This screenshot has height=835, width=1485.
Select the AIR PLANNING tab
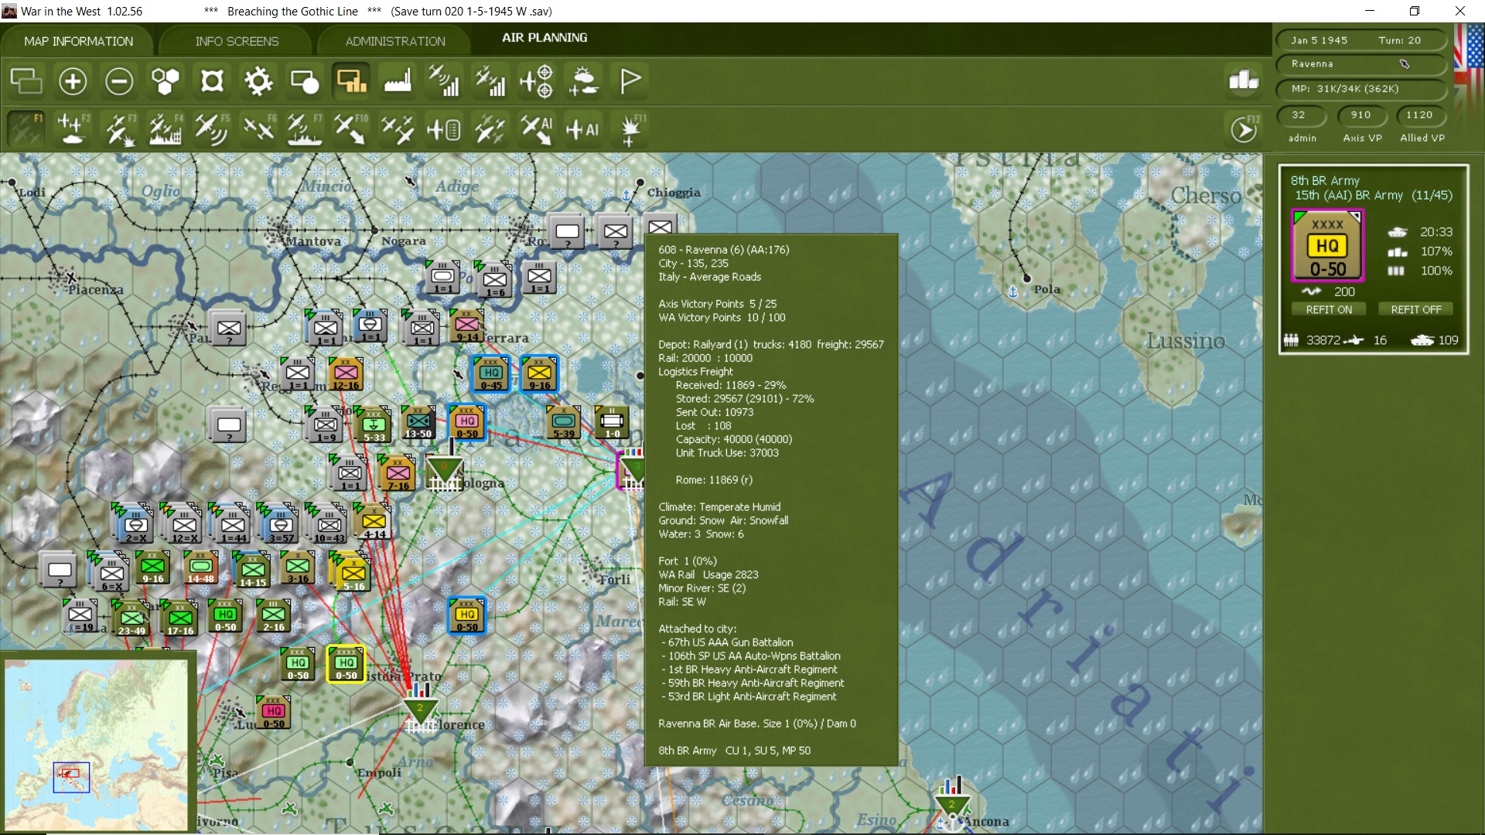pyautogui.click(x=544, y=38)
